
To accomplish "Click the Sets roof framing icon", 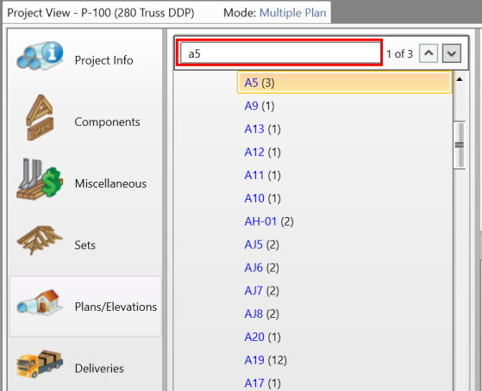I will click(x=40, y=241).
